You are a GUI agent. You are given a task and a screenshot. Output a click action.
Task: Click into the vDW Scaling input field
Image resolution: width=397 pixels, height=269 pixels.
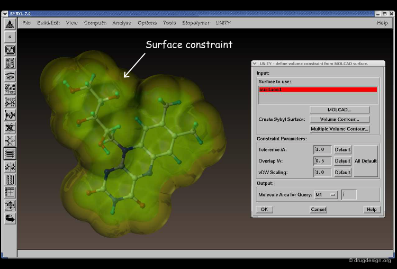click(x=322, y=172)
